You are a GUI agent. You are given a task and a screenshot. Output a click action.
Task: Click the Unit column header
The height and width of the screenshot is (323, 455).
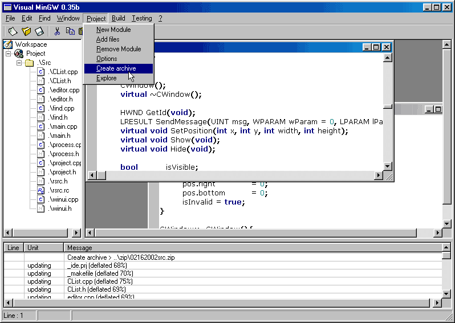pyautogui.click(x=33, y=248)
